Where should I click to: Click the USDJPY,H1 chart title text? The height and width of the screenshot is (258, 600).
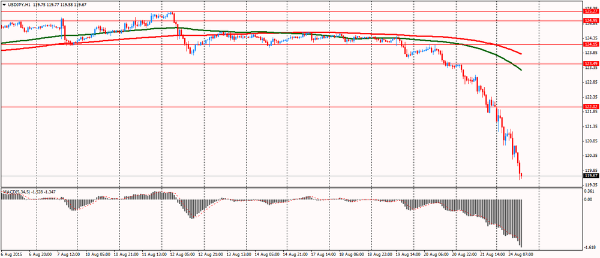[x=22, y=4]
